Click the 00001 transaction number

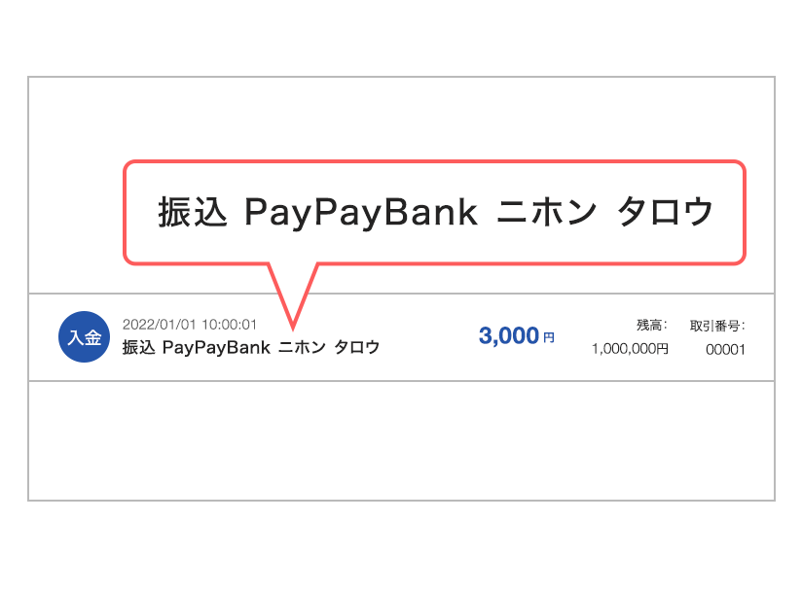click(x=725, y=350)
